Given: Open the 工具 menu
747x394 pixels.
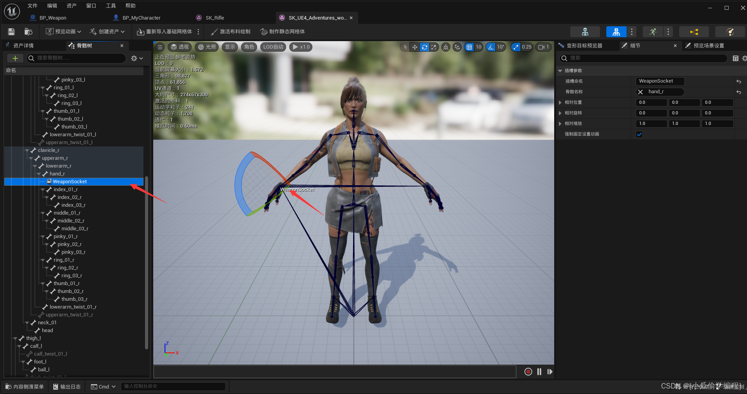Looking at the screenshot, I should pyautogui.click(x=111, y=6).
